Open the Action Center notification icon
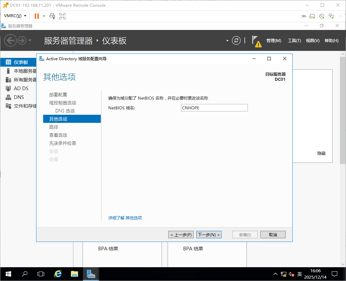Image resolution: width=346 pixels, height=281 pixels. click(x=335, y=274)
